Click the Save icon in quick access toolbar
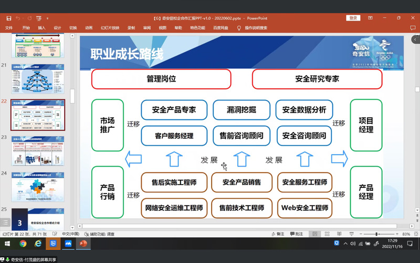Image resolution: width=420 pixels, height=263 pixels. (8, 18)
